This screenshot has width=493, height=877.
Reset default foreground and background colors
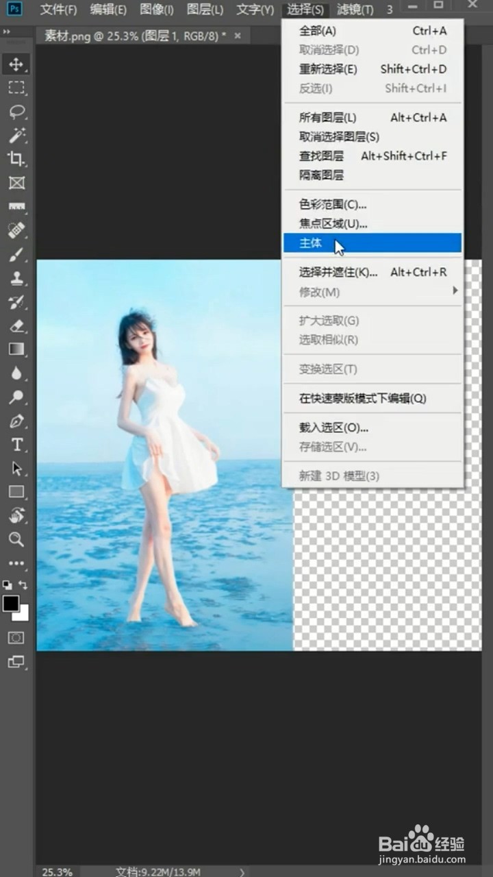point(7,584)
